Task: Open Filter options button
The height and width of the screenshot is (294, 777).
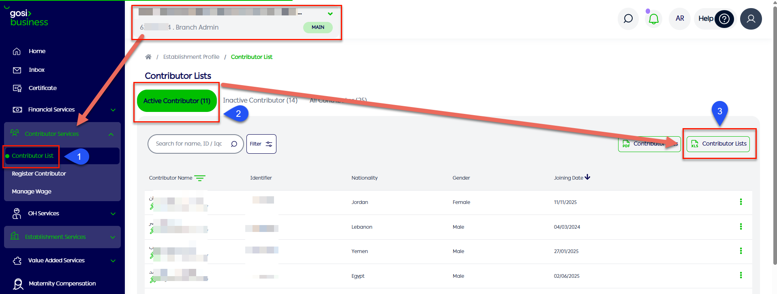Action: coord(261,144)
